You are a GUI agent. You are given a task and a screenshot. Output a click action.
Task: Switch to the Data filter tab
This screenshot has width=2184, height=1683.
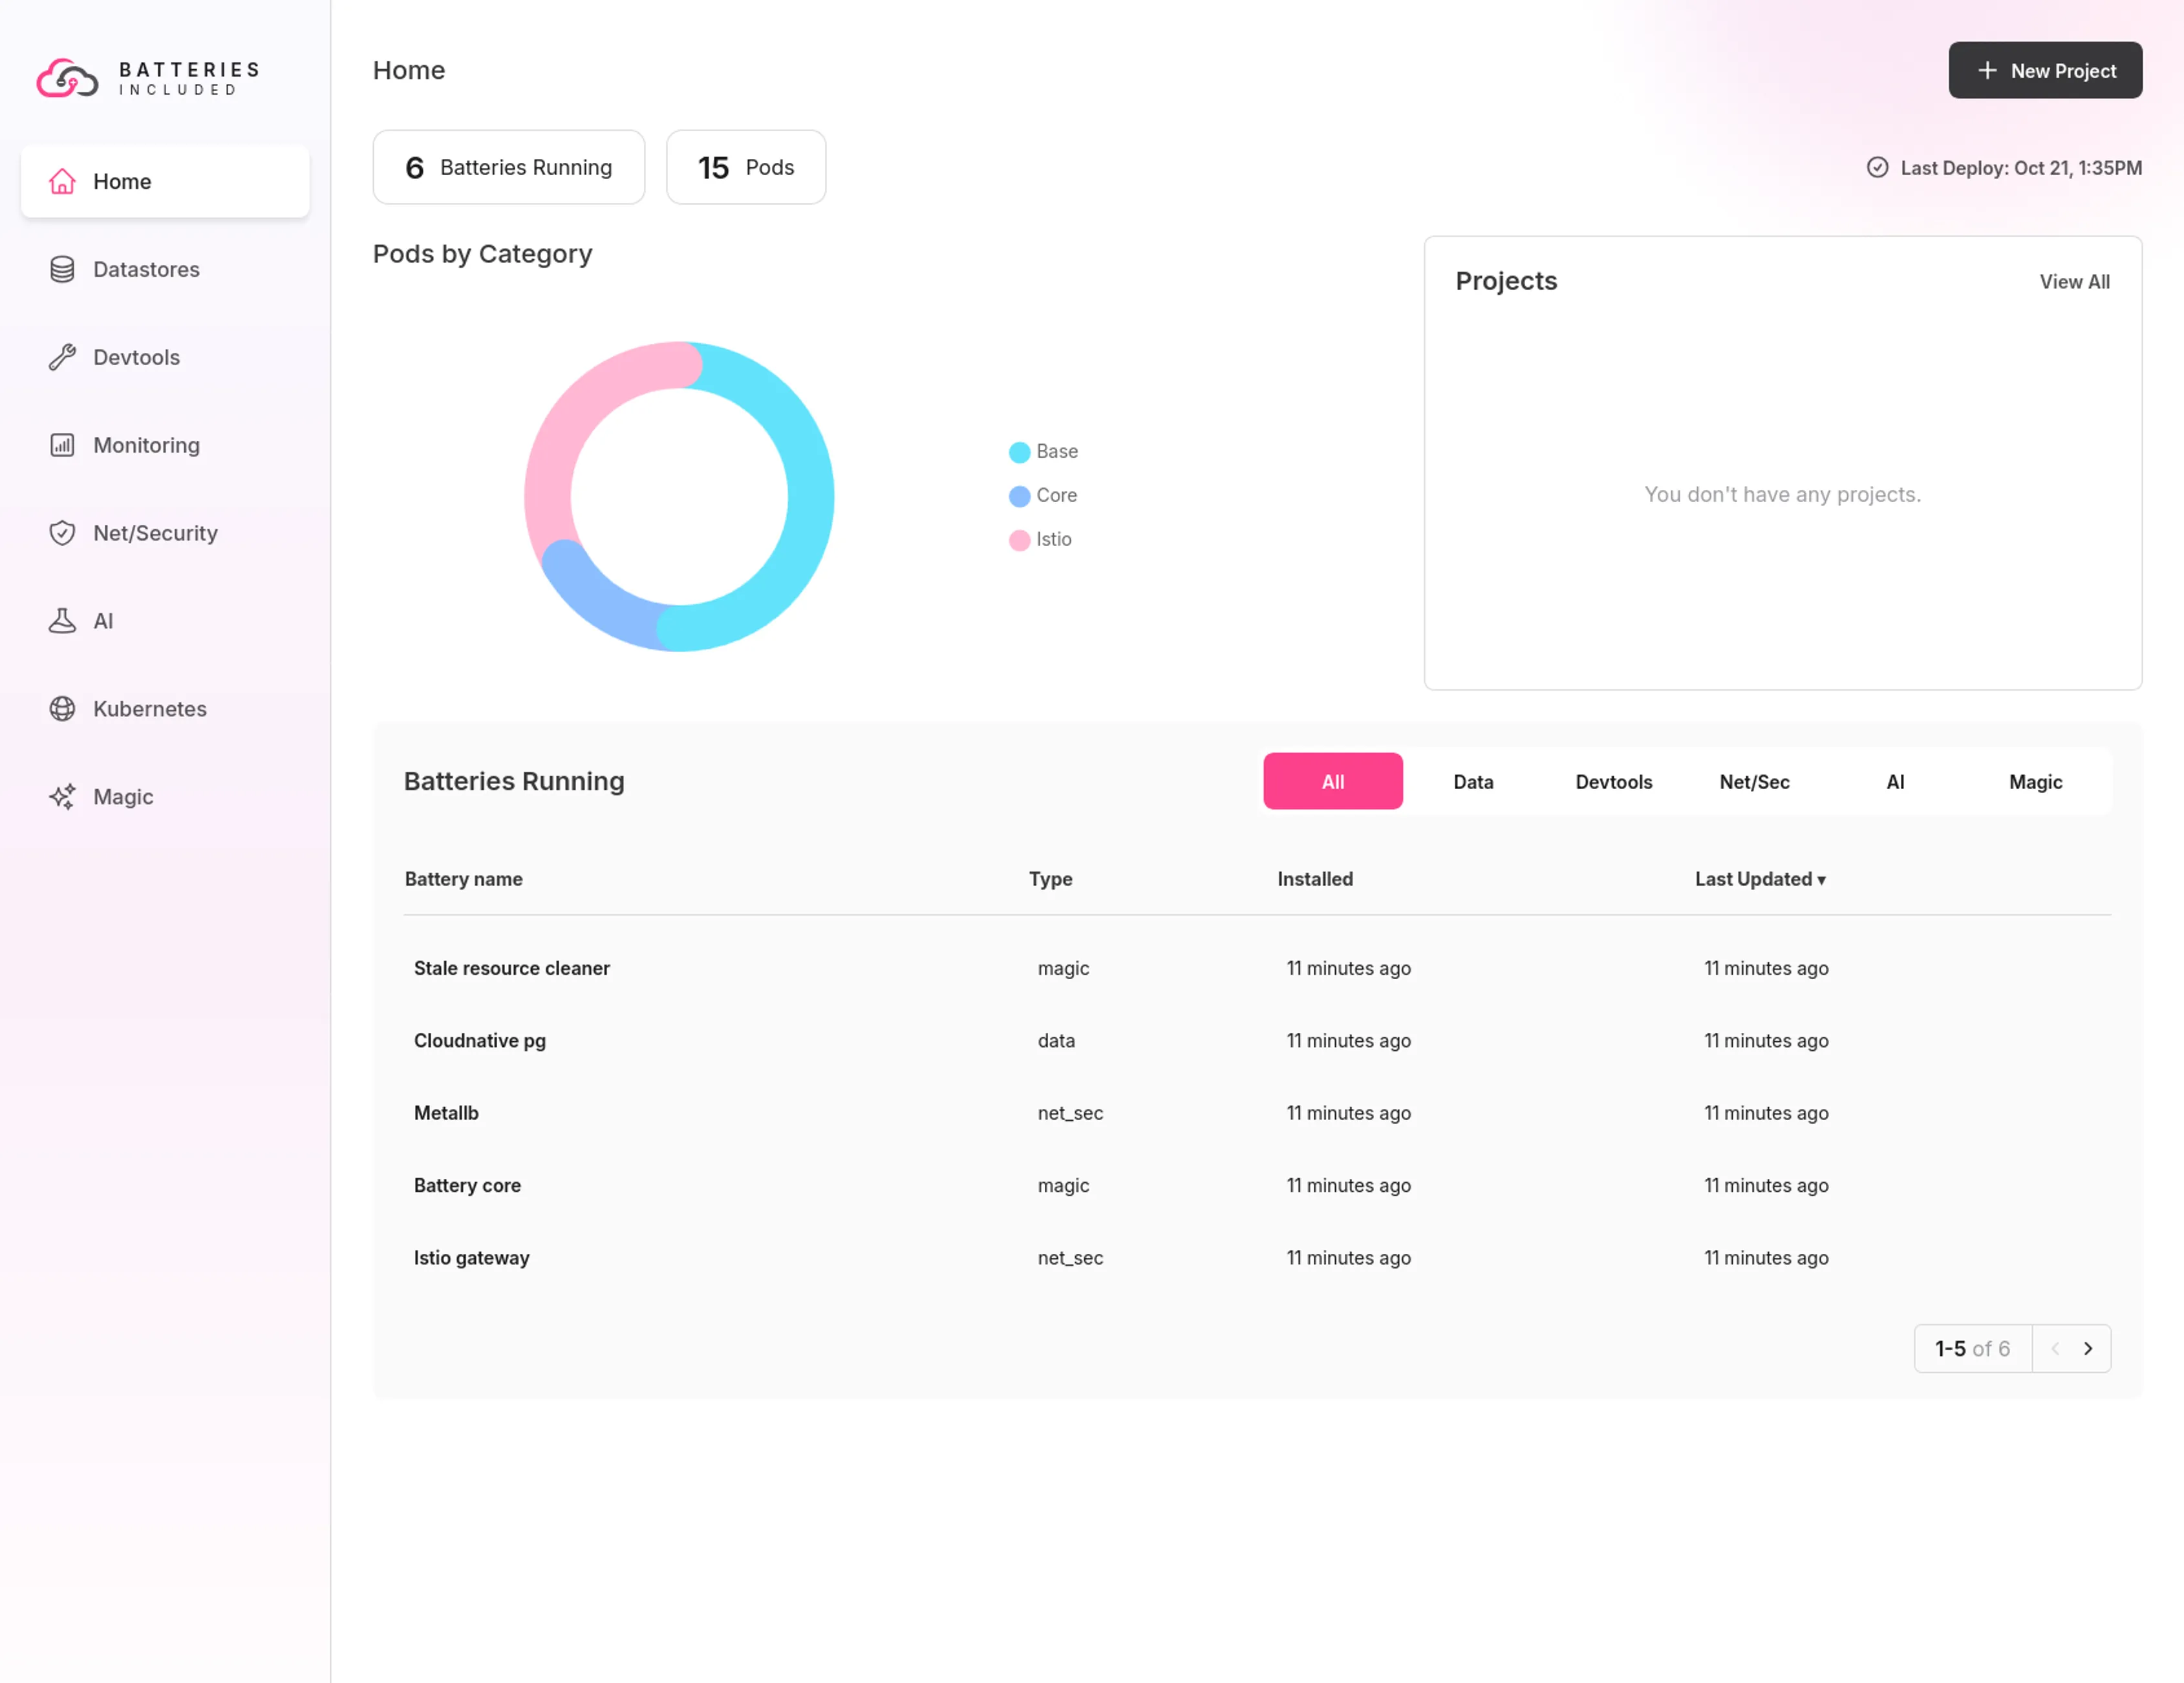pyautogui.click(x=1473, y=781)
